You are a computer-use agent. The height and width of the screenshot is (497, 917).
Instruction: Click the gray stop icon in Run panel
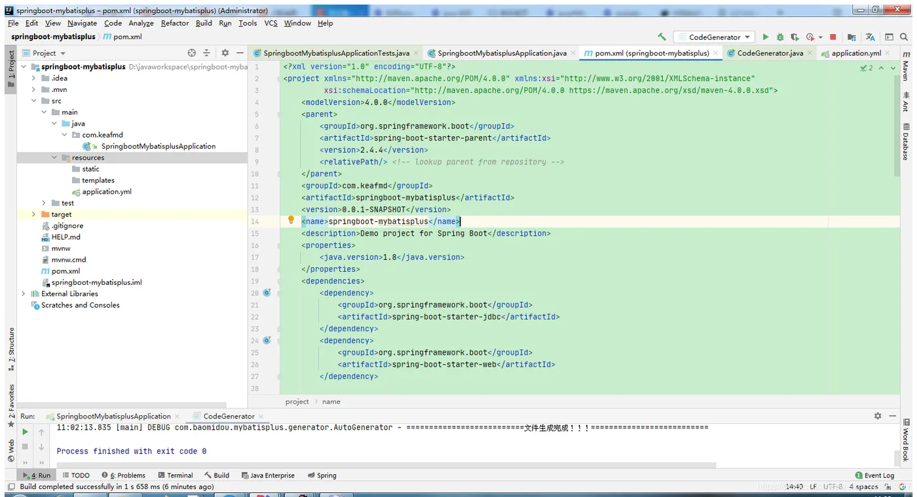point(25,447)
